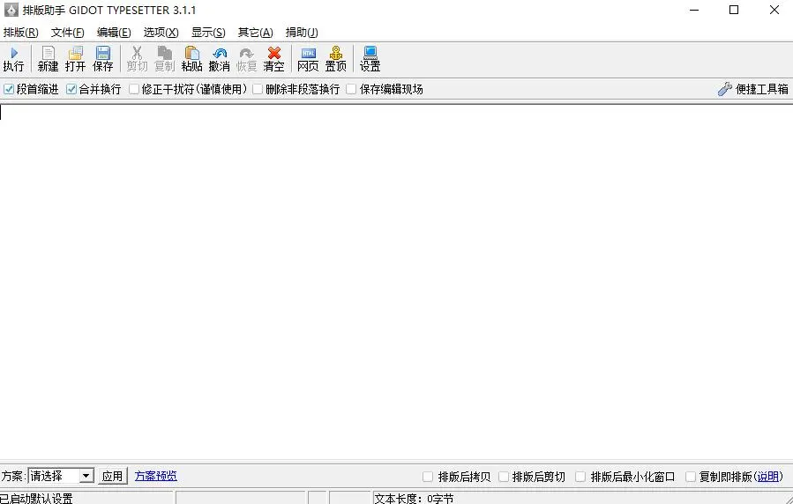793x504 pixels.
Task: Click the 文本长度: 0字节 status text
Action: (415, 499)
